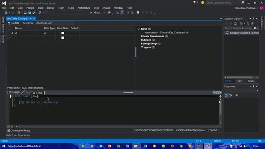Pin the Solution Explorer panel
Viewport: 265px width, 149px height.
[253, 19]
